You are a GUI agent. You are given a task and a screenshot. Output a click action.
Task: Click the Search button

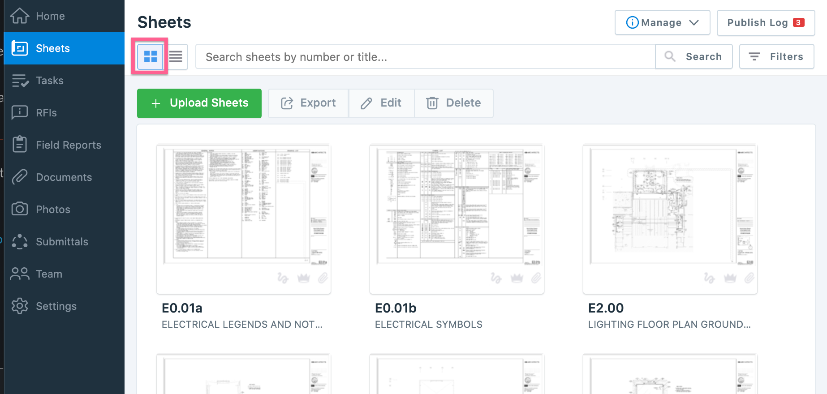point(693,57)
